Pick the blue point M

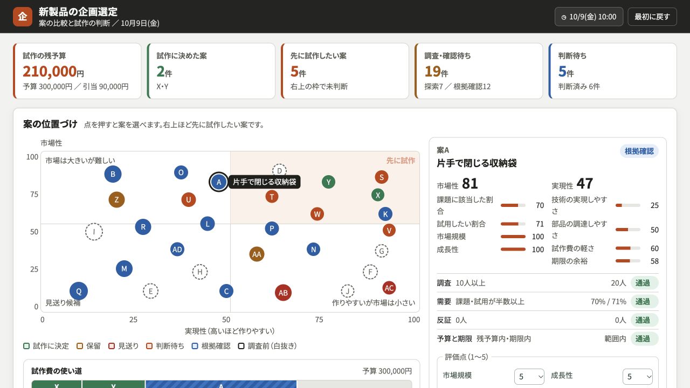(x=124, y=269)
